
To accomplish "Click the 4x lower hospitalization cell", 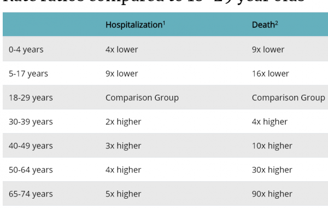I will 122,50.
